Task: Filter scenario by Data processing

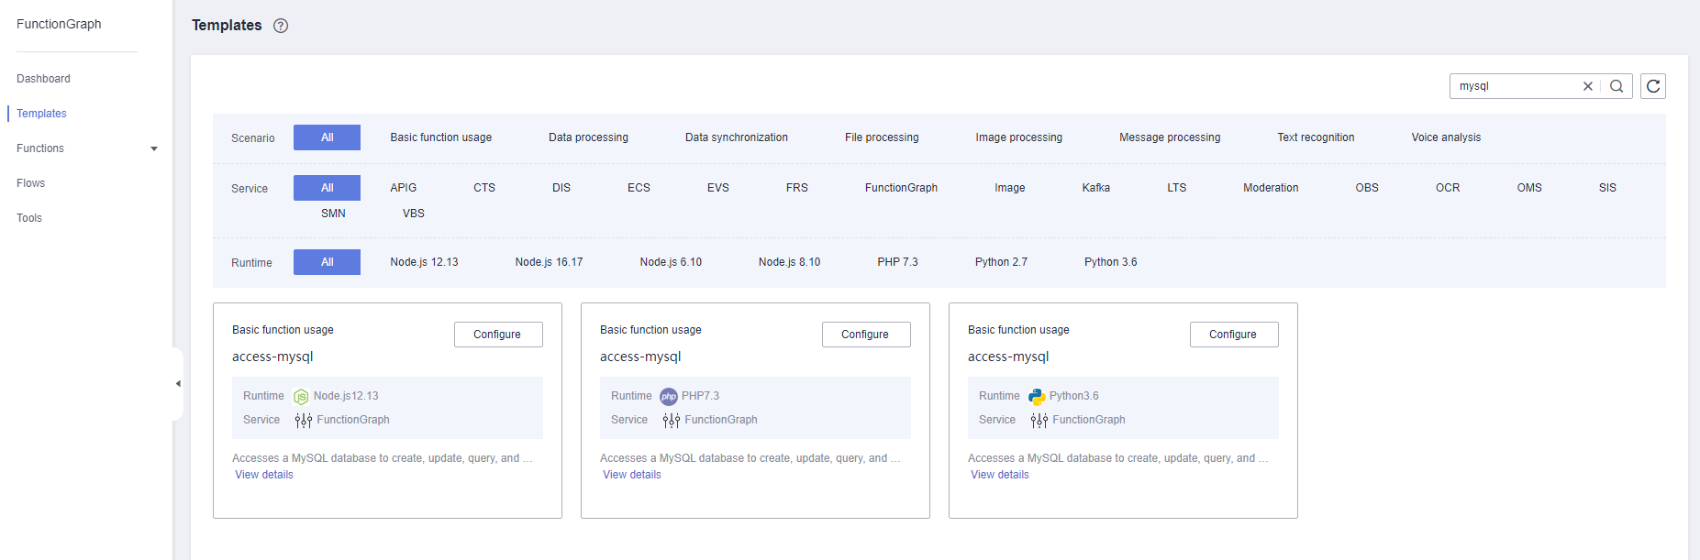Action: pyautogui.click(x=588, y=137)
